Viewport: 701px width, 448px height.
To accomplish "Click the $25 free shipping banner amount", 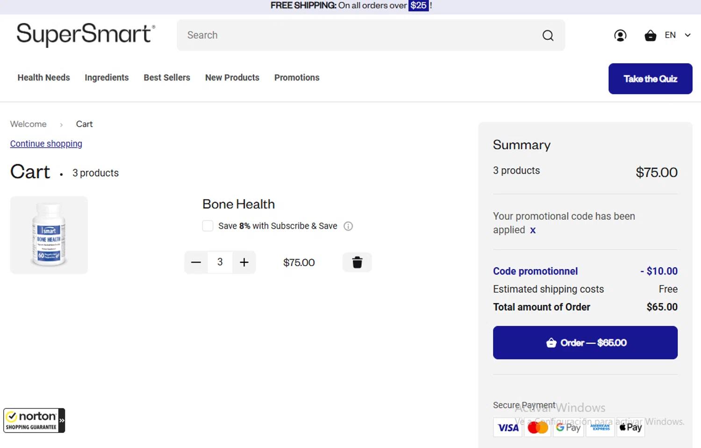I will click(418, 6).
